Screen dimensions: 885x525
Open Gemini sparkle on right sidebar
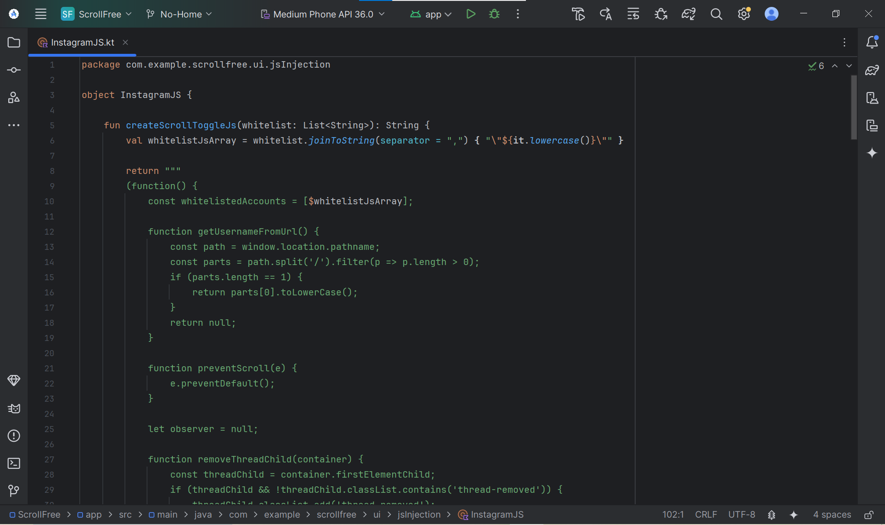pyautogui.click(x=872, y=153)
